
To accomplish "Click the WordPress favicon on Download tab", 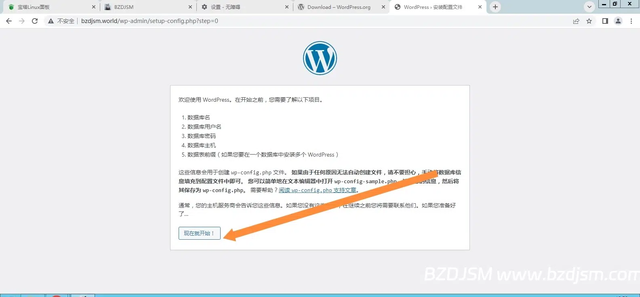I will (301, 7).
